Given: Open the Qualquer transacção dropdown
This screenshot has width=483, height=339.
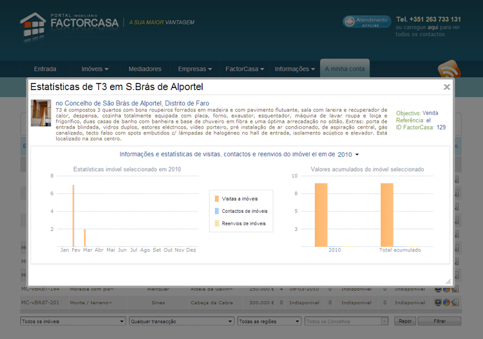Looking at the screenshot, I should click(x=182, y=321).
